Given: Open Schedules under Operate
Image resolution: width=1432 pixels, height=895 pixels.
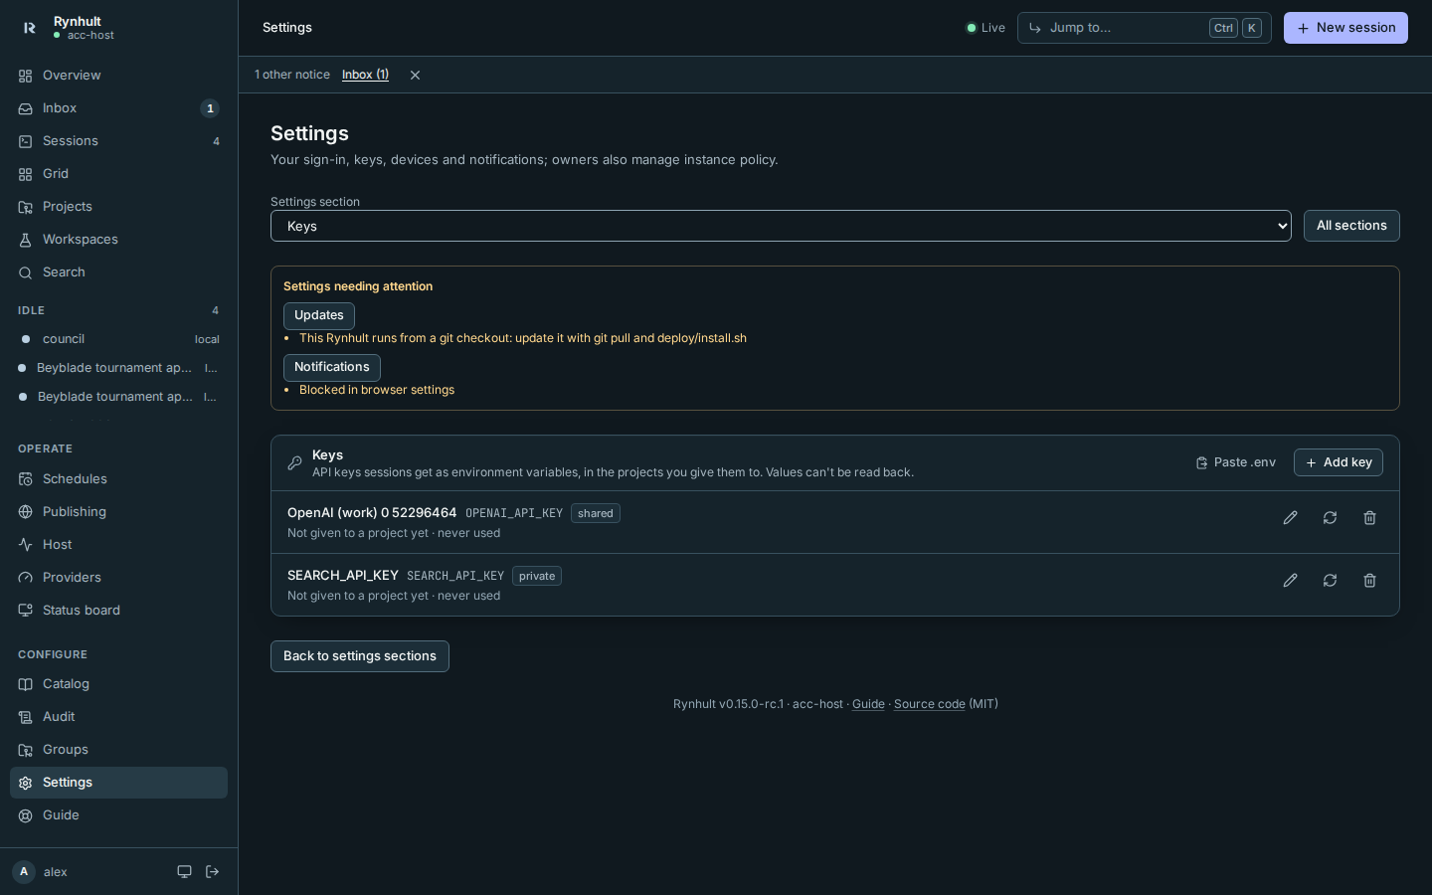Looking at the screenshot, I should [118, 479].
